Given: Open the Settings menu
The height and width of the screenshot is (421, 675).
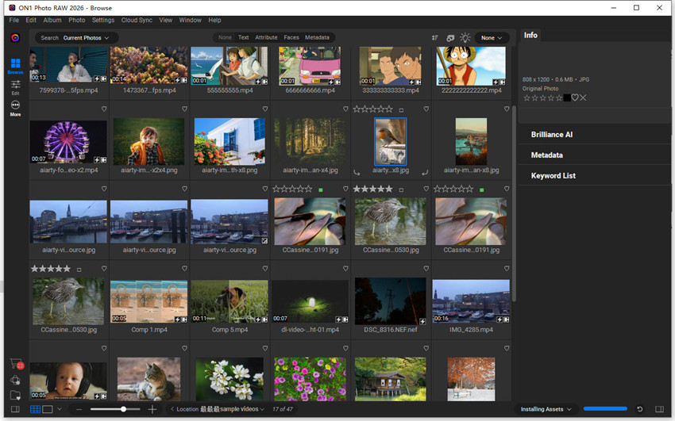Looking at the screenshot, I should click(x=103, y=20).
